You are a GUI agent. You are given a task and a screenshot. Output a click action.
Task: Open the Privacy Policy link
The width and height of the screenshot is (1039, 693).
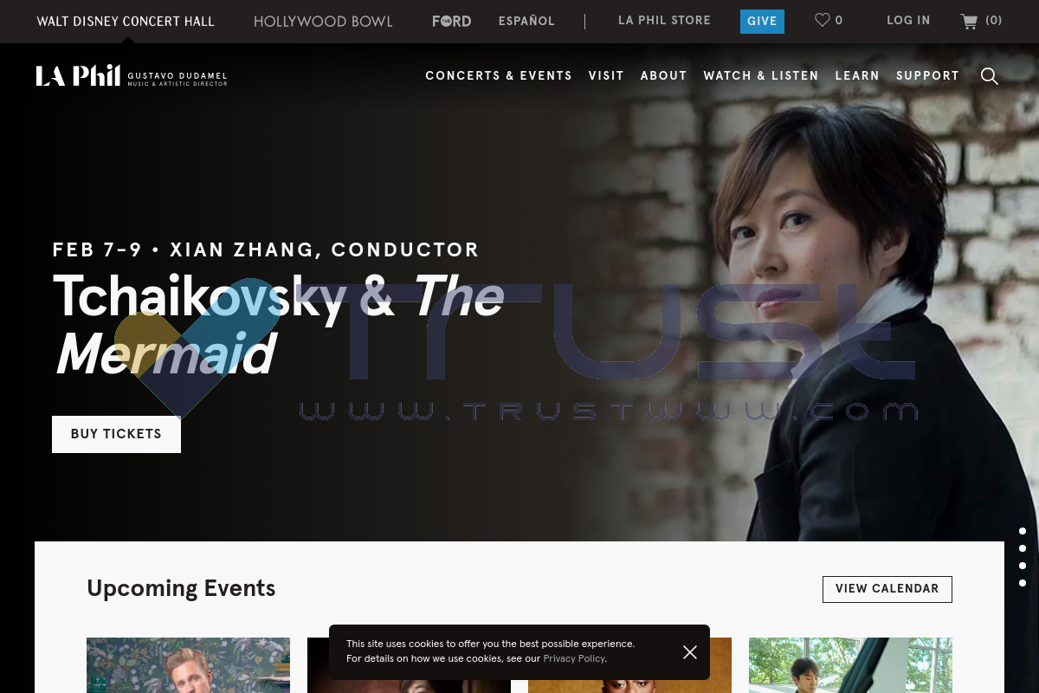574,659
